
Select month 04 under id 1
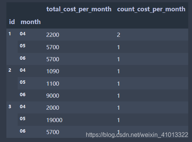[23, 34]
